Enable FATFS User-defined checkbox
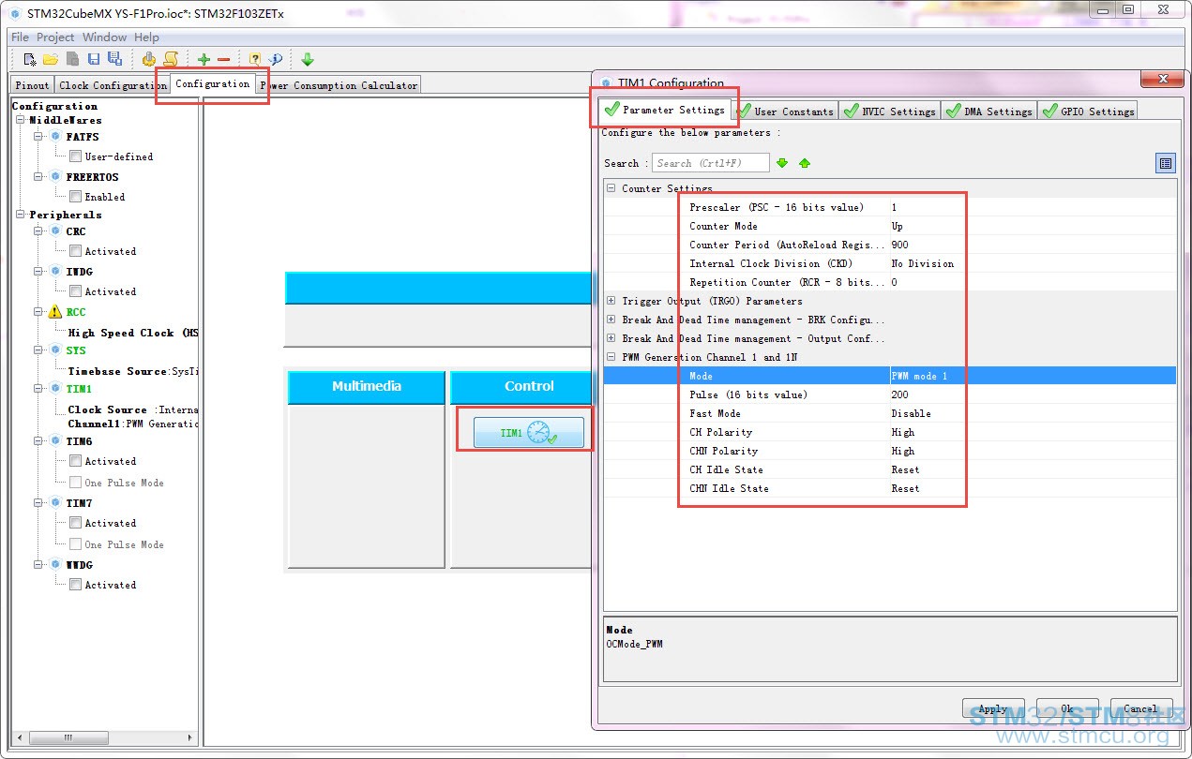Viewport: 1192px width, 759px height. [x=75, y=156]
